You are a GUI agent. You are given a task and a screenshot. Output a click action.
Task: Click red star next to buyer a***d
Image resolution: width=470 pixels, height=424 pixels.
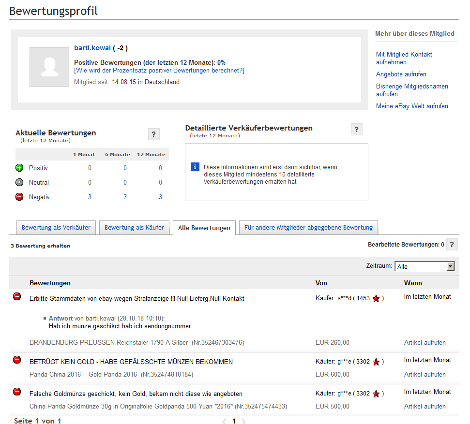tap(376, 299)
